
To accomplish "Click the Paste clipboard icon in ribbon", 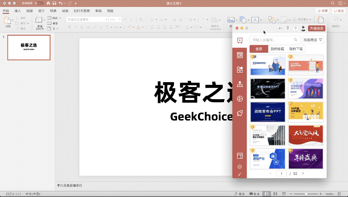I will (7, 20).
